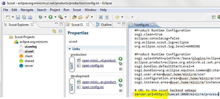Collapse the Links section
This screenshot has height=99, width=220.
pos(70,49)
